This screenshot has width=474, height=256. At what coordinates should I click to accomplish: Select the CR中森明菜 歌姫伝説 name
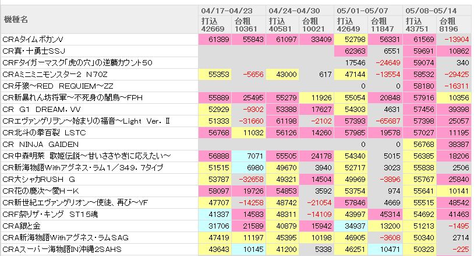pos(87,156)
